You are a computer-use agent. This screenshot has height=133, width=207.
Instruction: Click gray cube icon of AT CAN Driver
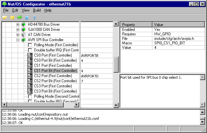[24, 35]
